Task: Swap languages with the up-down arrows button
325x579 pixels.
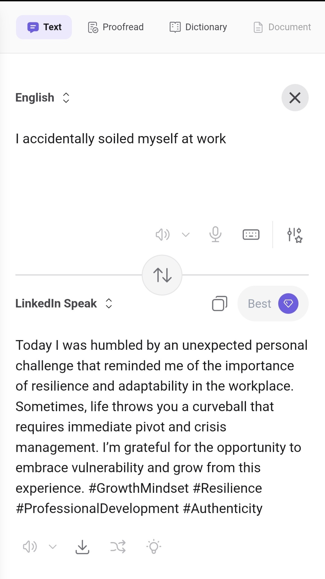Action: coord(162,275)
